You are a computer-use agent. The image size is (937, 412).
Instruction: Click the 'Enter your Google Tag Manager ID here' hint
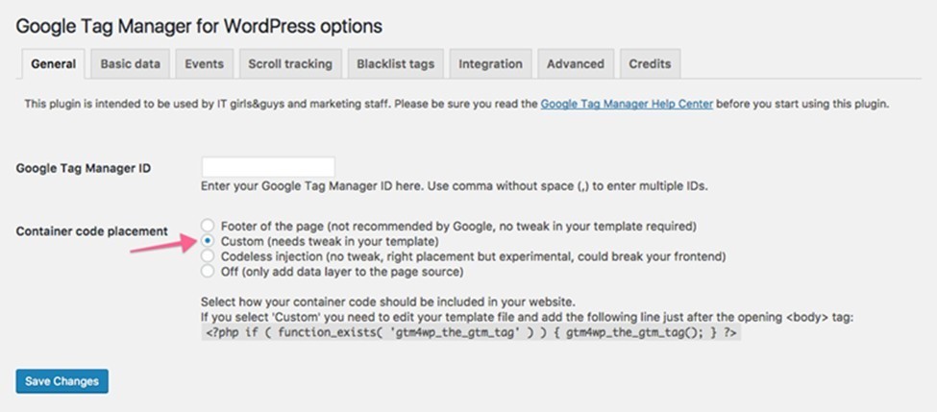455,185
